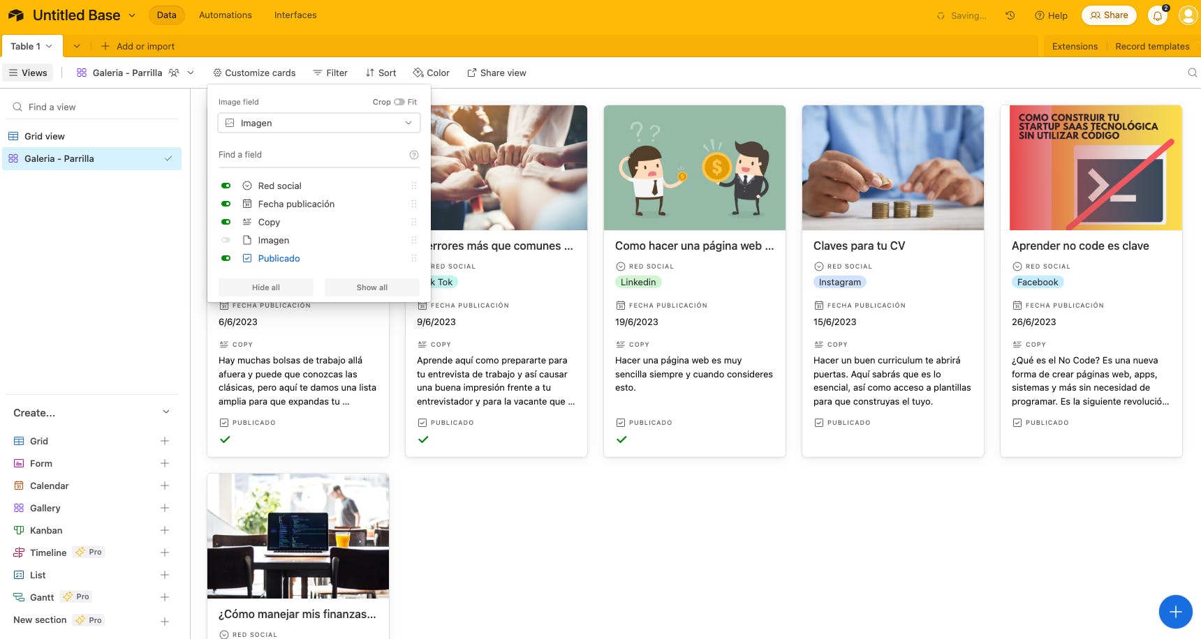1201x639 pixels.
Task: Add a New section with plus
Action: (165, 621)
